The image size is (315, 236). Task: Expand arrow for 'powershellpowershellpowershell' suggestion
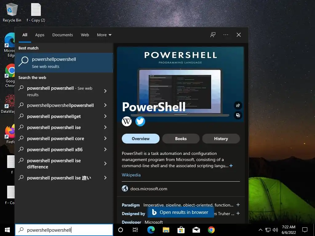pos(105,105)
